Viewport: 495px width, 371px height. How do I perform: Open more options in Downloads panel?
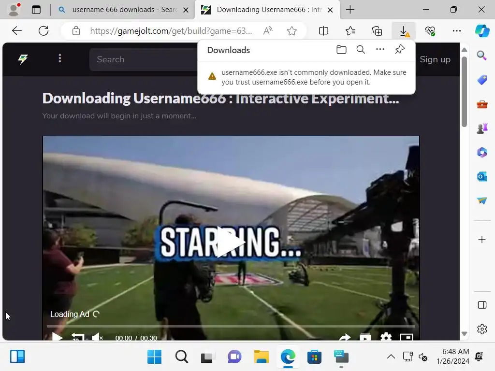click(x=380, y=50)
